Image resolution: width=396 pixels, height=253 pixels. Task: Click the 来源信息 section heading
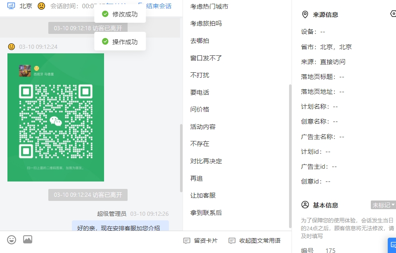[x=325, y=14]
